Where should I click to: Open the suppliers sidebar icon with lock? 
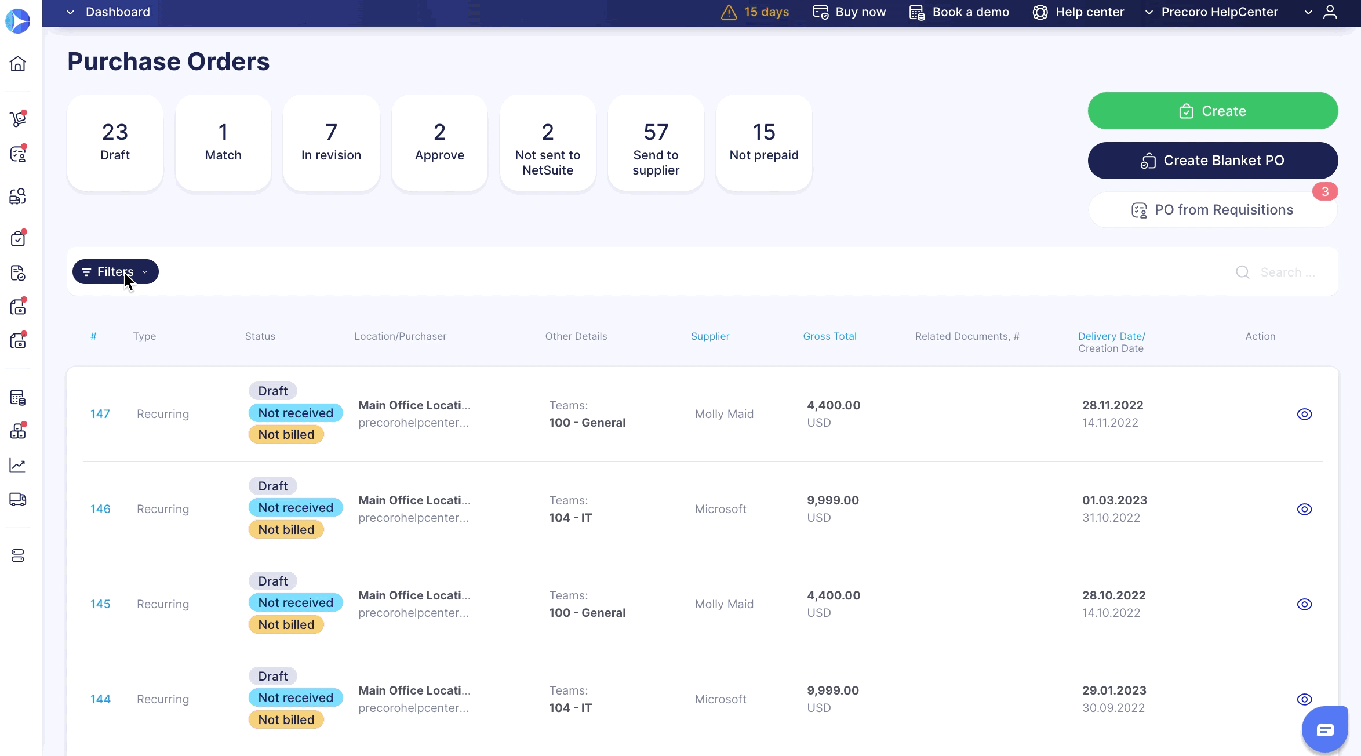(18, 197)
